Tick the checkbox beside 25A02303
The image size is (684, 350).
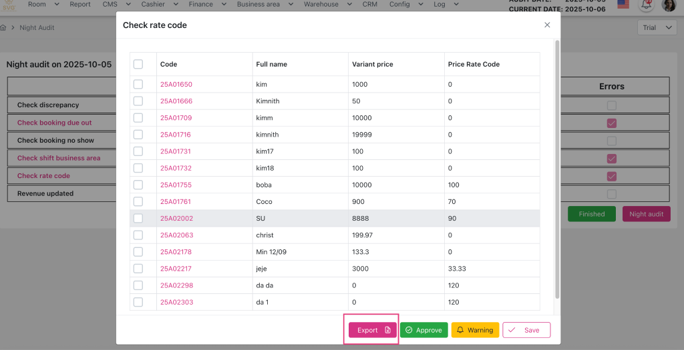click(138, 302)
